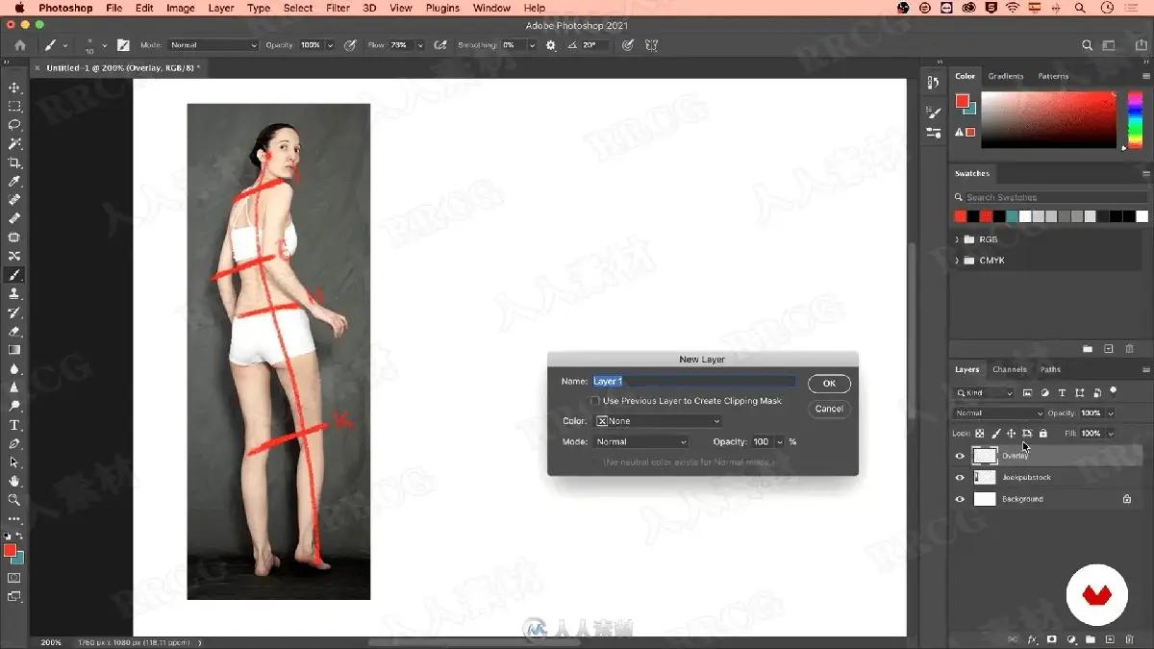This screenshot has width=1154, height=649.
Task: Click create new swatch group folder icon
Action: pyautogui.click(x=1088, y=348)
